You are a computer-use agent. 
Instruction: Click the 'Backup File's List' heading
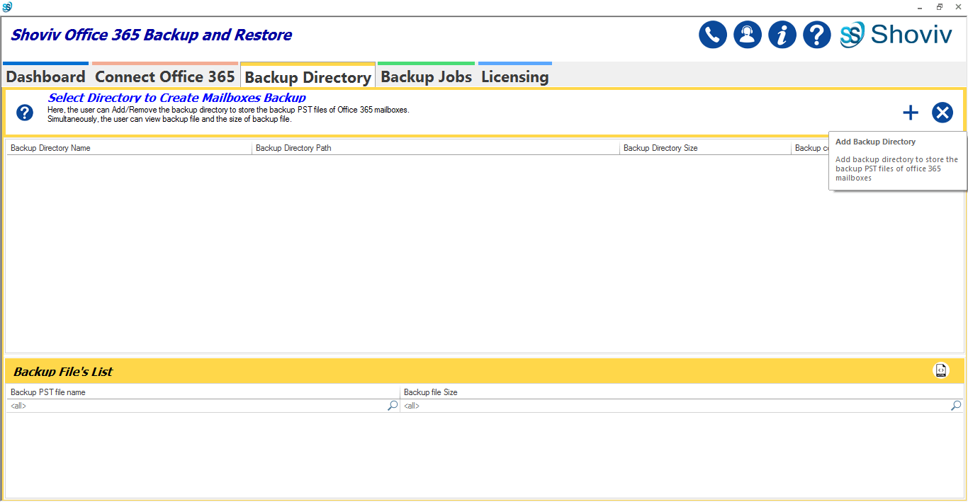(x=63, y=372)
